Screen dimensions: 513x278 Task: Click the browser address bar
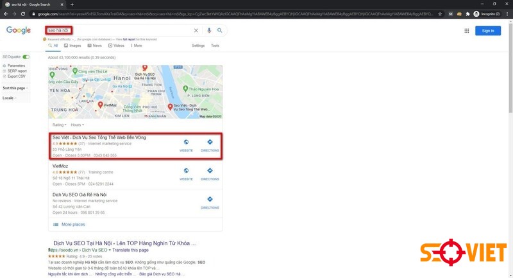235,13
